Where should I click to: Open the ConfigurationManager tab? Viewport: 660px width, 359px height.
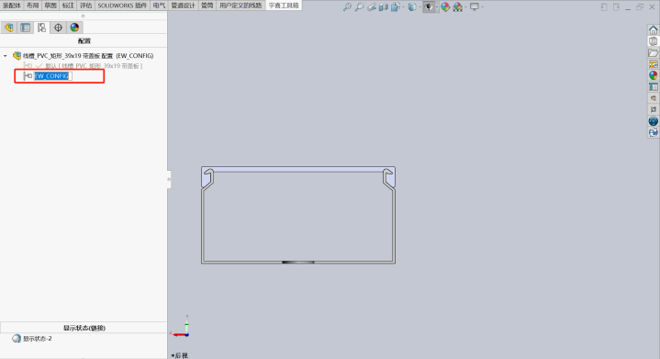pyautogui.click(x=41, y=28)
